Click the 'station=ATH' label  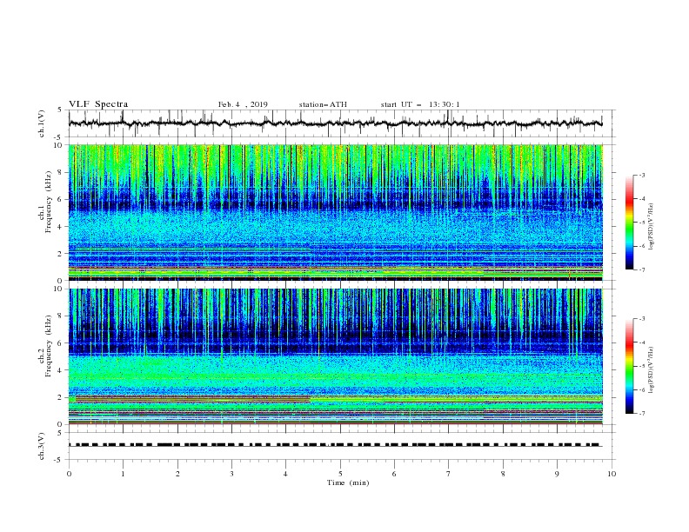click(323, 104)
